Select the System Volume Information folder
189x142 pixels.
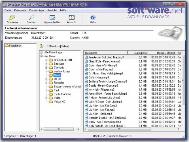(67, 87)
